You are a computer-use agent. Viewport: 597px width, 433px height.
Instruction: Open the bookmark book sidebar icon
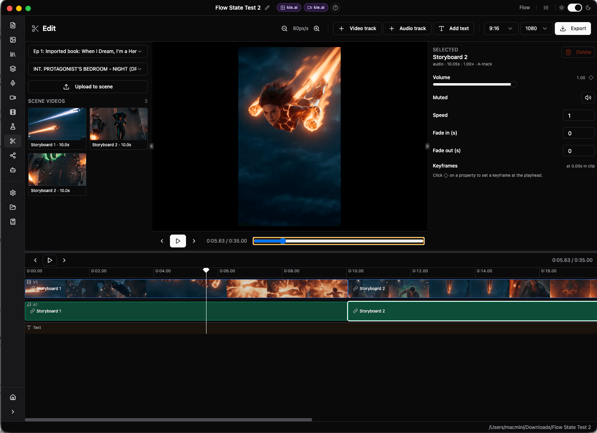coord(13,222)
